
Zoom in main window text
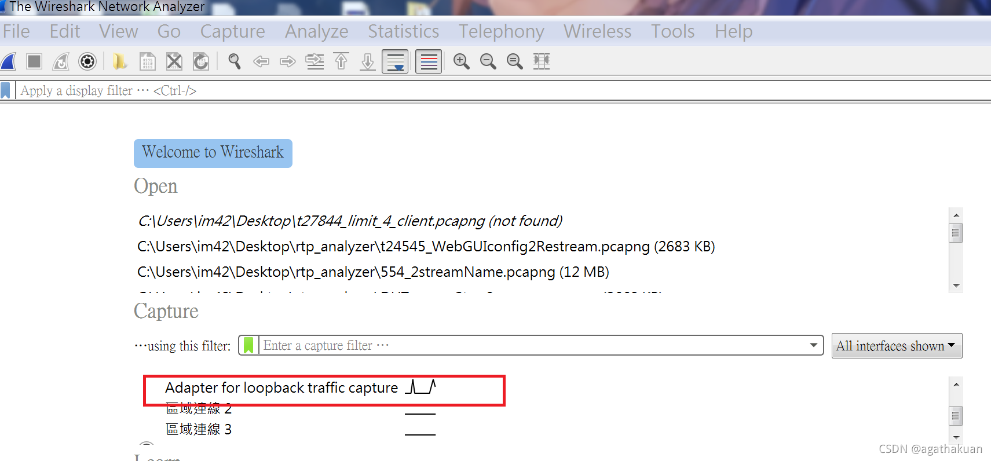pyautogui.click(x=462, y=61)
